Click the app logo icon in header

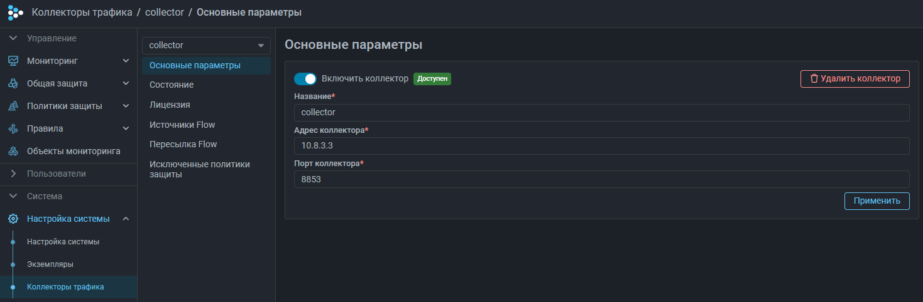pyautogui.click(x=15, y=13)
